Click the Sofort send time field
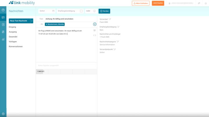 click(x=47, y=11)
